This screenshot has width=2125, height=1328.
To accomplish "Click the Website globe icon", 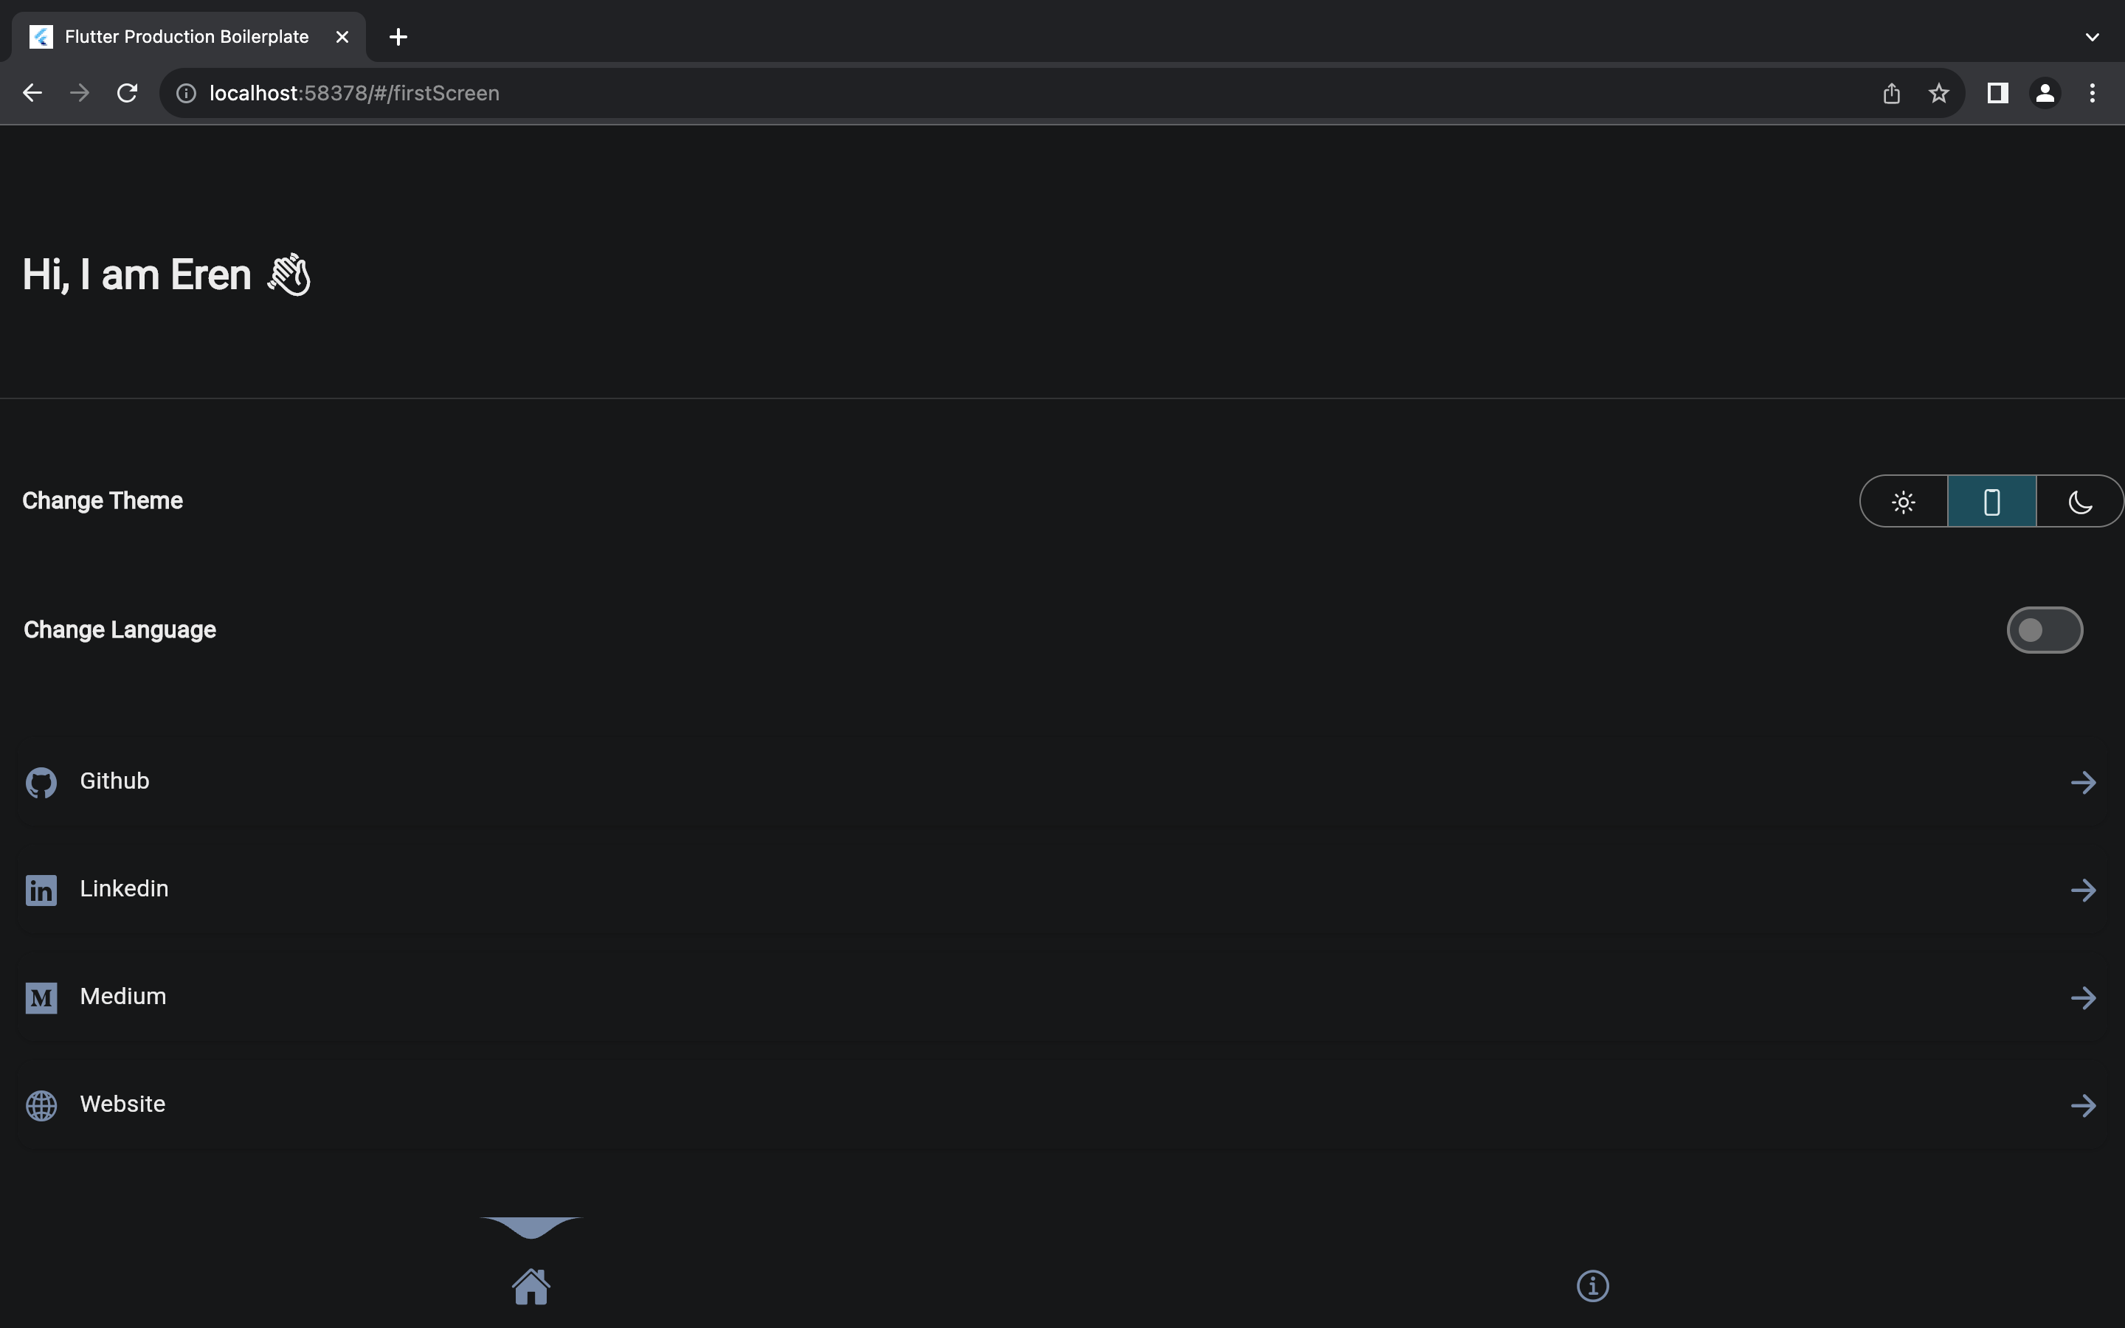I will pyautogui.click(x=41, y=1106).
